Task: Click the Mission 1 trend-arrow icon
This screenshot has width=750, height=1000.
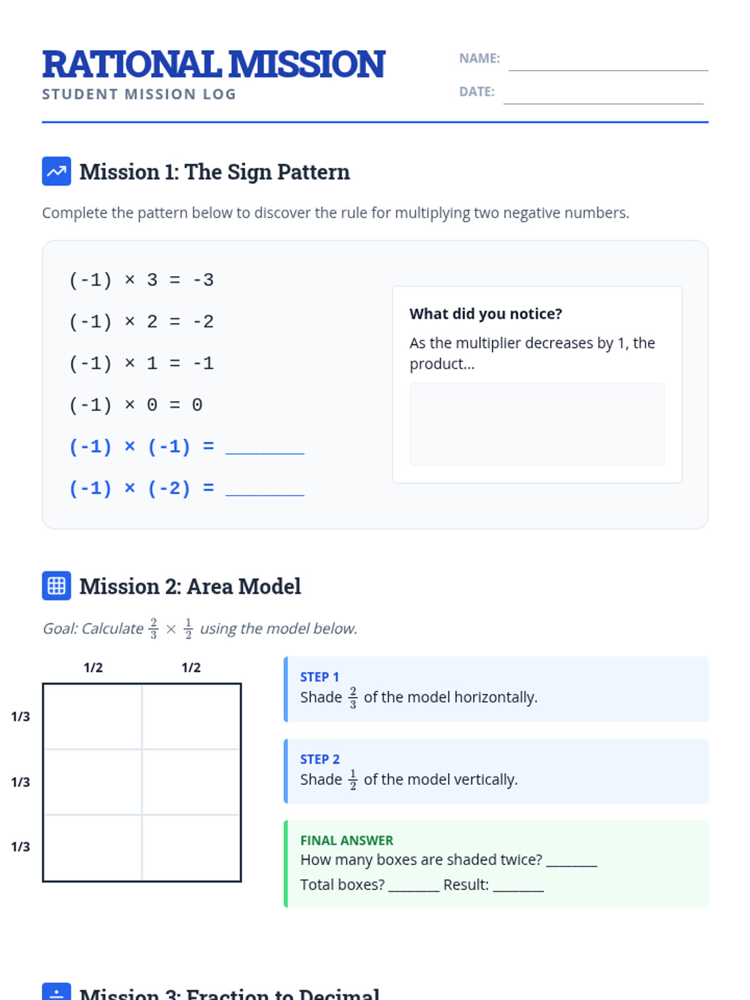Action: [x=56, y=171]
